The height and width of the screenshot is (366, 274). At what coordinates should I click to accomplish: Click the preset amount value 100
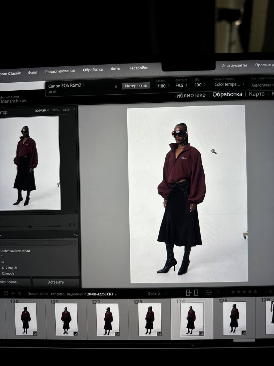tap(72, 225)
